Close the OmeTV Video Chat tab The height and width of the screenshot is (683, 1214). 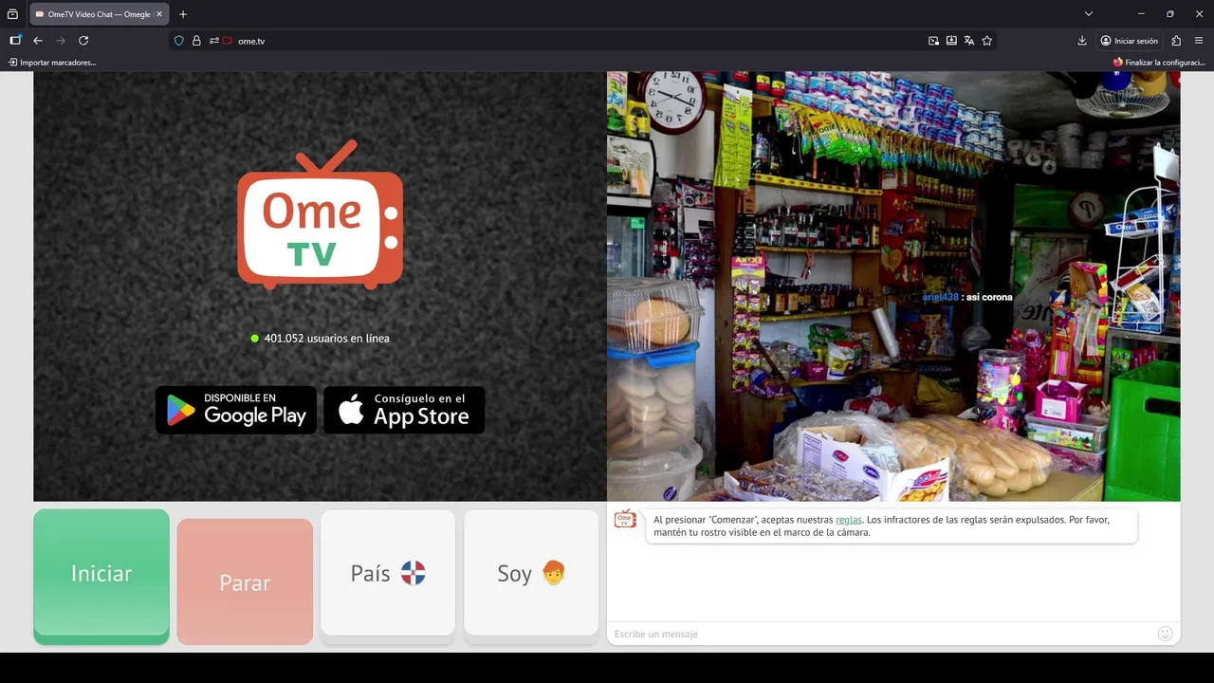coord(159,14)
